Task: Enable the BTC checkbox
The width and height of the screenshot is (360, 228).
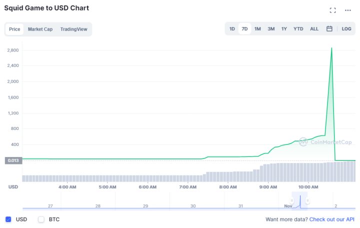Action: (41, 219)
